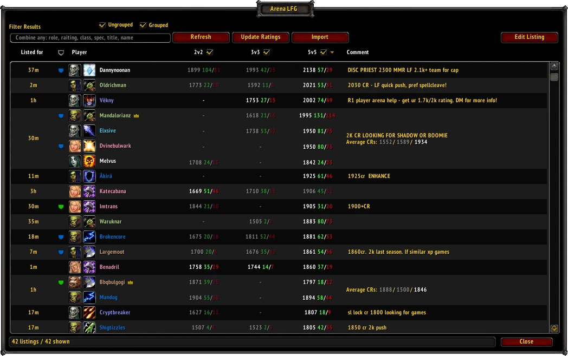Select player name Benadril

click(109, 267)
